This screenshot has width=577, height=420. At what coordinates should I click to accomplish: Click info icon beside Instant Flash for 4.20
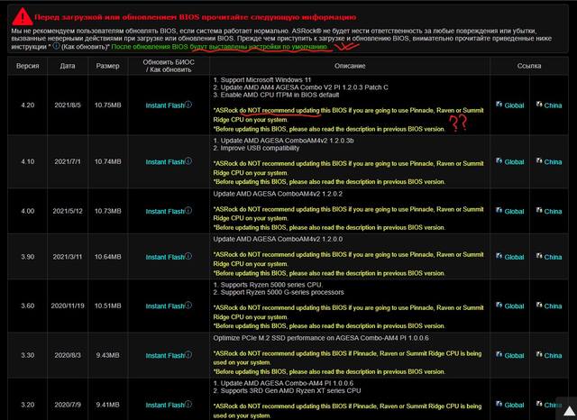click(x=188, y=105)
